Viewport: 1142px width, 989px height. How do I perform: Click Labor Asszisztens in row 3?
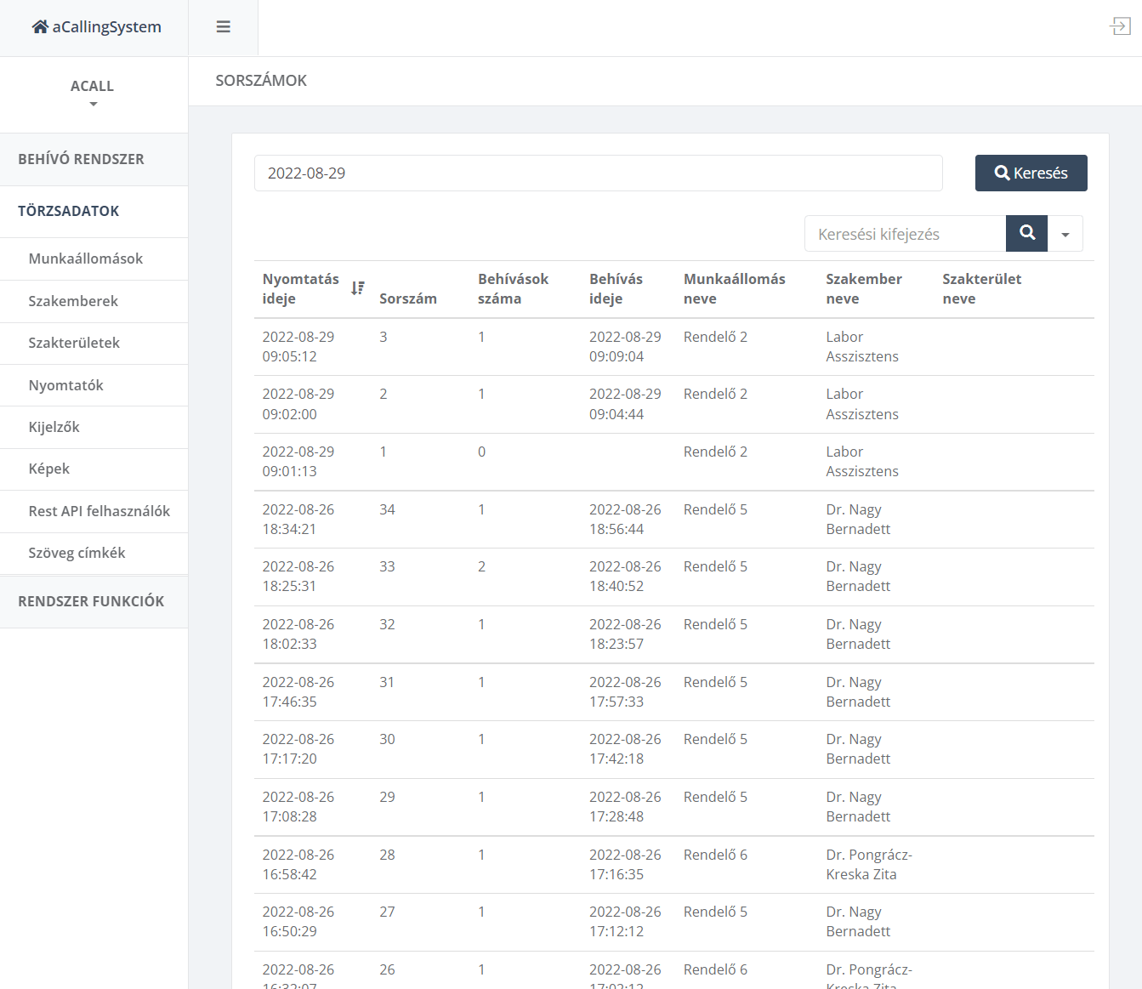(861, 346)
